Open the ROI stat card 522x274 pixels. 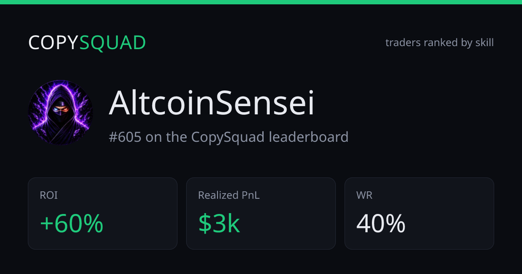tap(103, 214)
